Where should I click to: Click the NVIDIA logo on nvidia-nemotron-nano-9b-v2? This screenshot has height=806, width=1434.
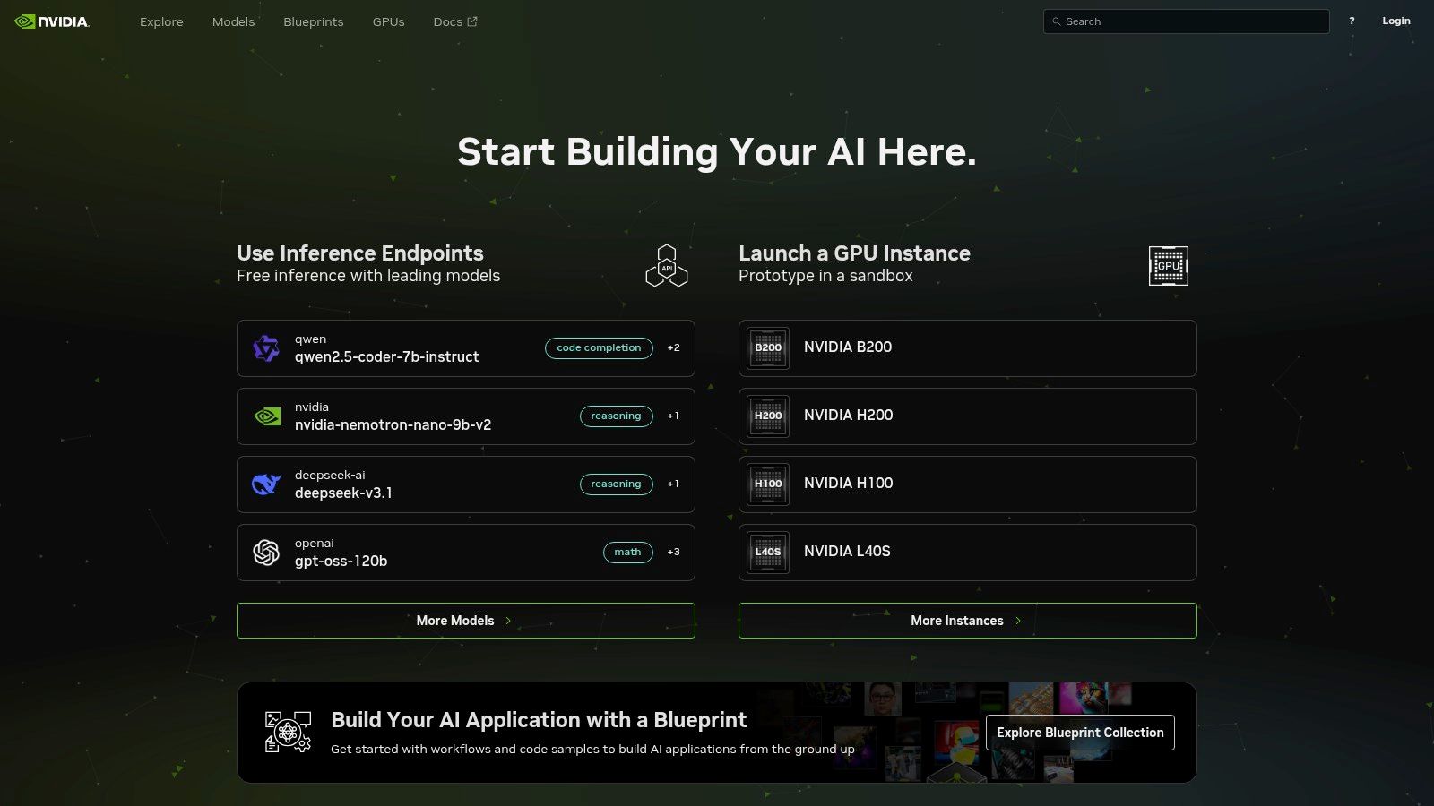point(265,416)
